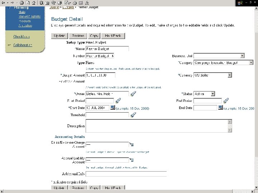Open Owner search flashlight icon
The image size is (258, 193).
pyautogui.click(x=133, y=94)
